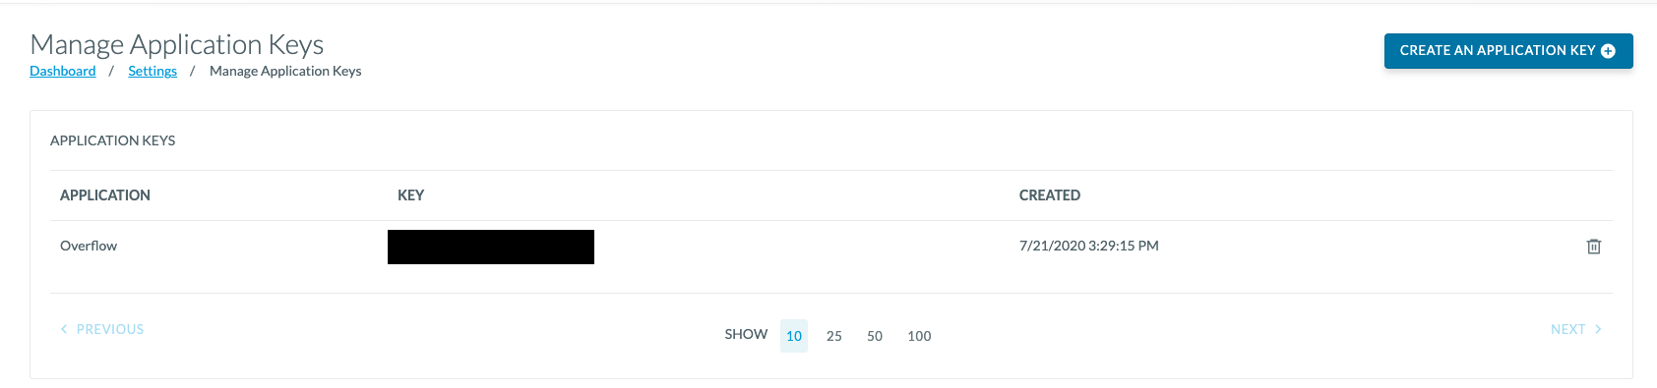Open the Dashboard breadcrumb link
1657x388 pixels.
(63, 71)
